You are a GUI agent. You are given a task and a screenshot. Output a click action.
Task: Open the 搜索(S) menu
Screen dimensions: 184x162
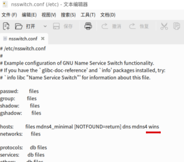tap(68, 15)
